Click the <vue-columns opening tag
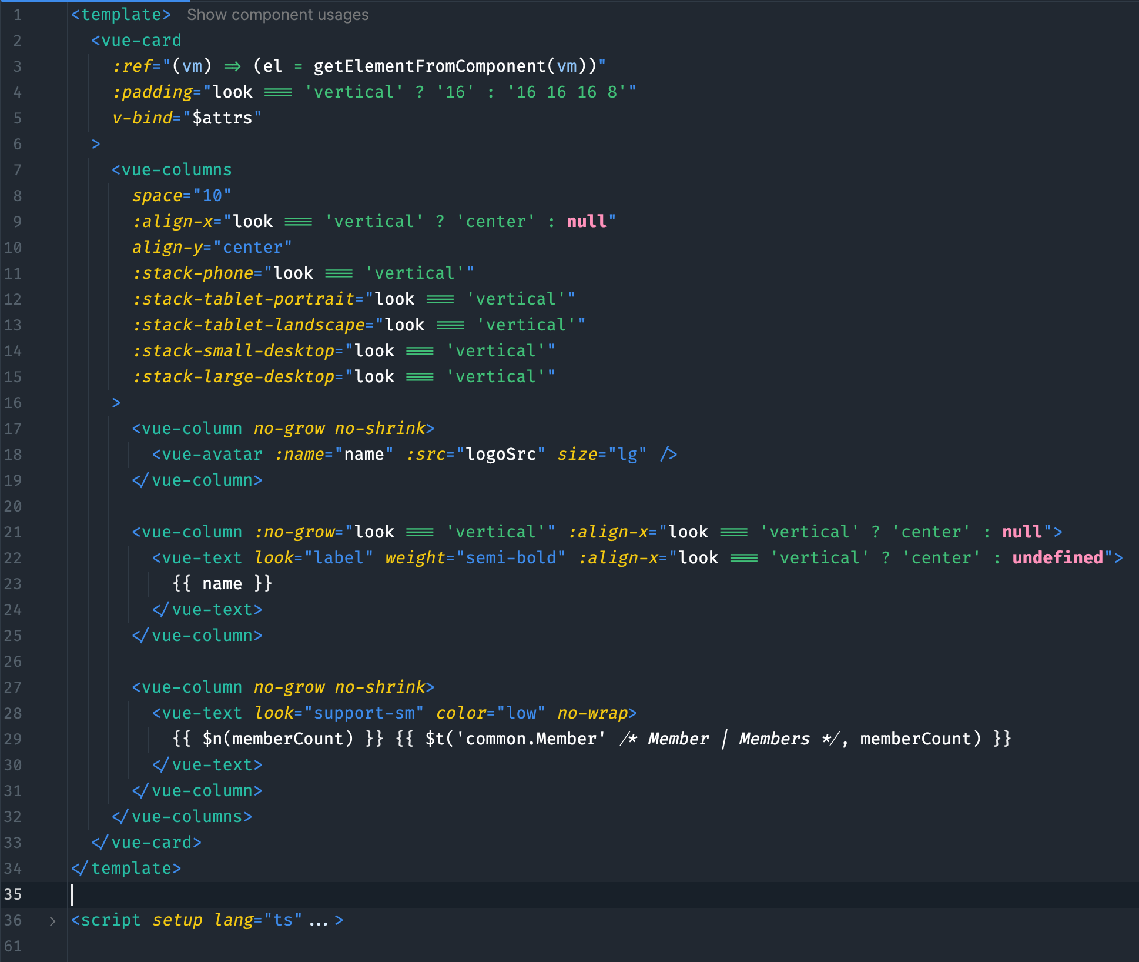The image size is (1139, 962). tap(172, 170)
